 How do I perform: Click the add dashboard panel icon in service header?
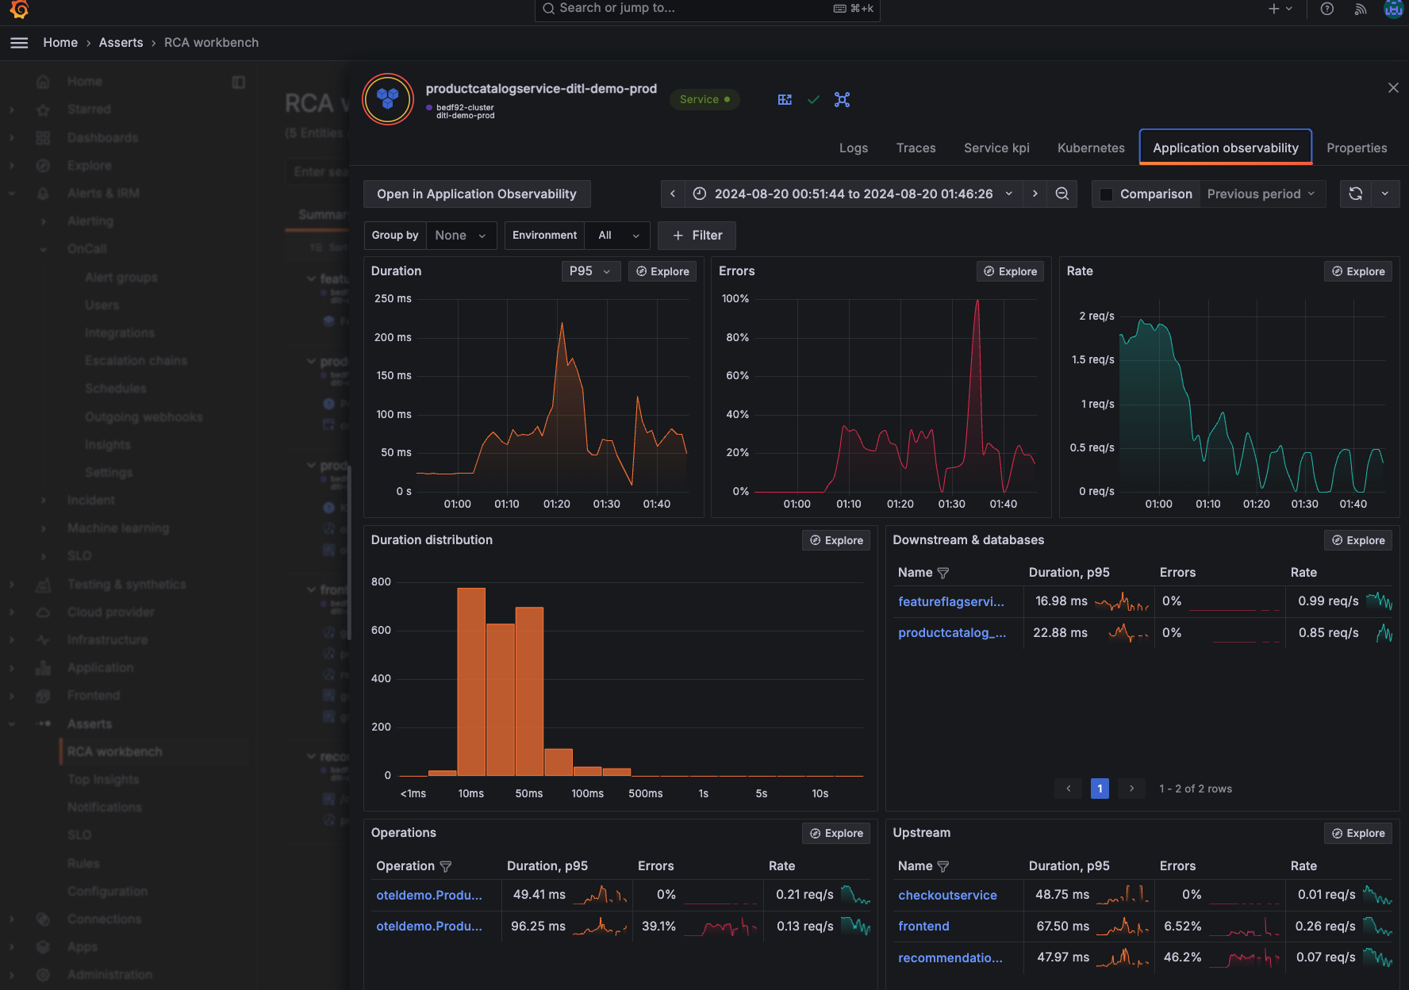pyautogui.click(x=785, y=99)
